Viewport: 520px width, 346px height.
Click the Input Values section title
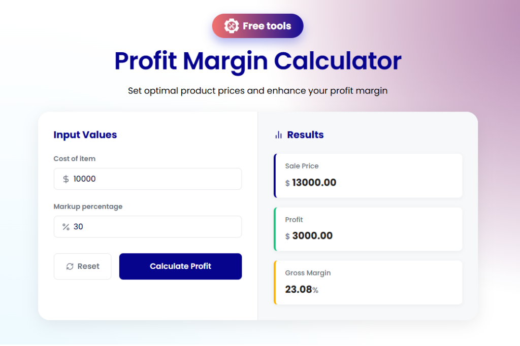click(x=85, y=134)
